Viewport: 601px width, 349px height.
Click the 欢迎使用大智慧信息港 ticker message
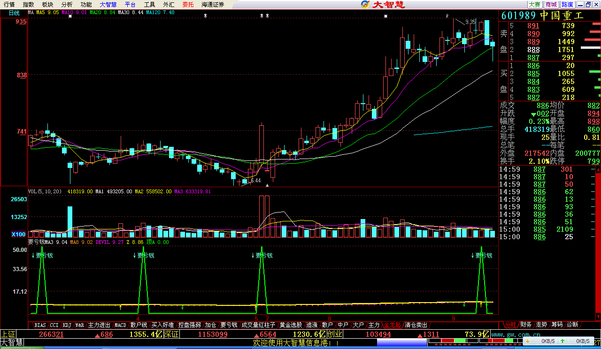pos(296,343)
